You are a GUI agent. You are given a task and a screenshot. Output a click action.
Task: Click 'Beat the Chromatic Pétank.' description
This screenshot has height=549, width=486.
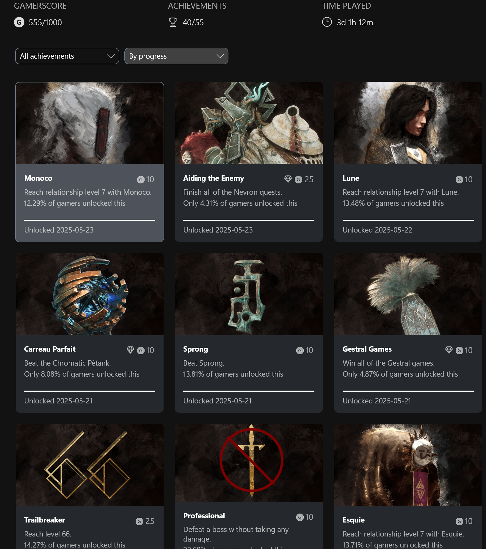pos(68,363)
